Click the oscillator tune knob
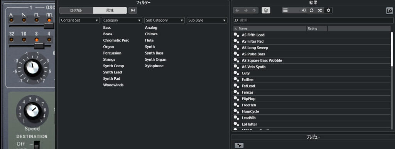 (33, 68)
